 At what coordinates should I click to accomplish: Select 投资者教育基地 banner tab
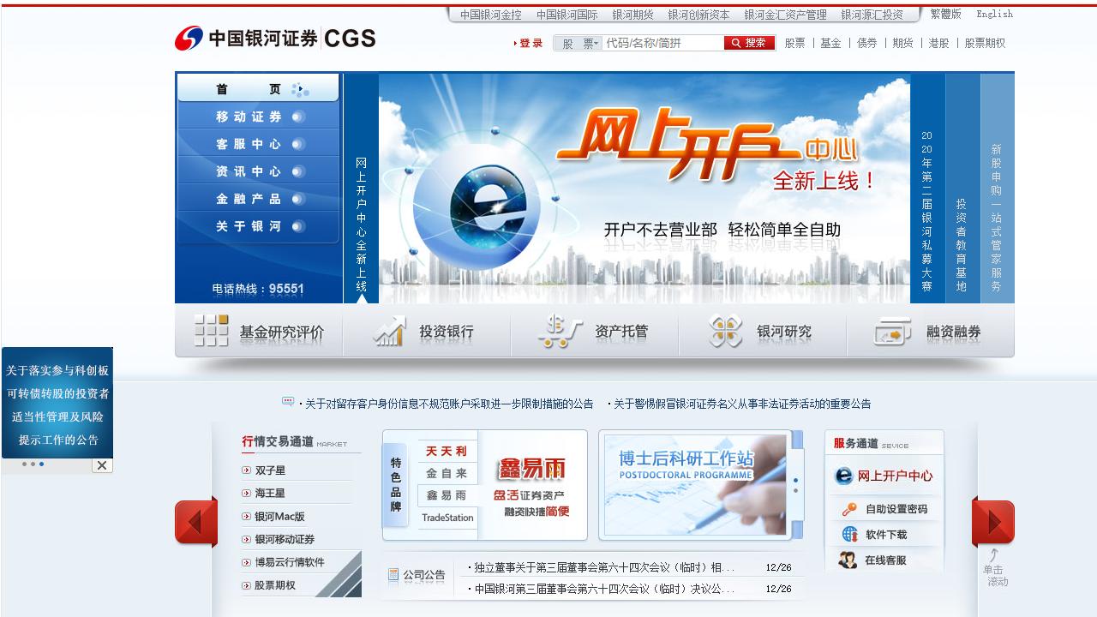(962, 189)
